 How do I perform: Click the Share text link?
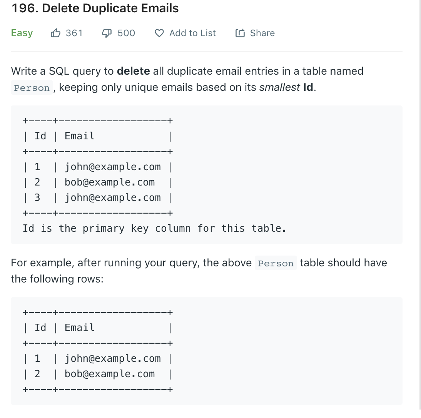[x=262, y=33]
